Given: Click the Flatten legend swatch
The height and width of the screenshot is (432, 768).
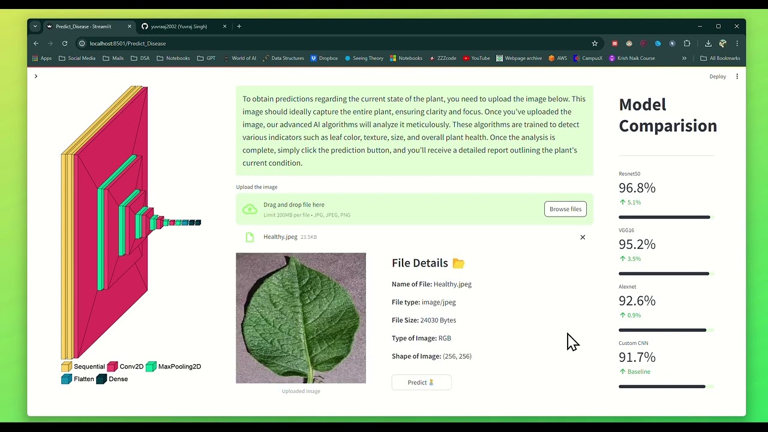Looking at the screenshot, I should (67, 379).
